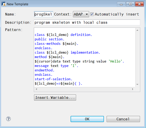Click the 'message text type 'I'.' line
The image size is (146, 128).
(57, 66)
